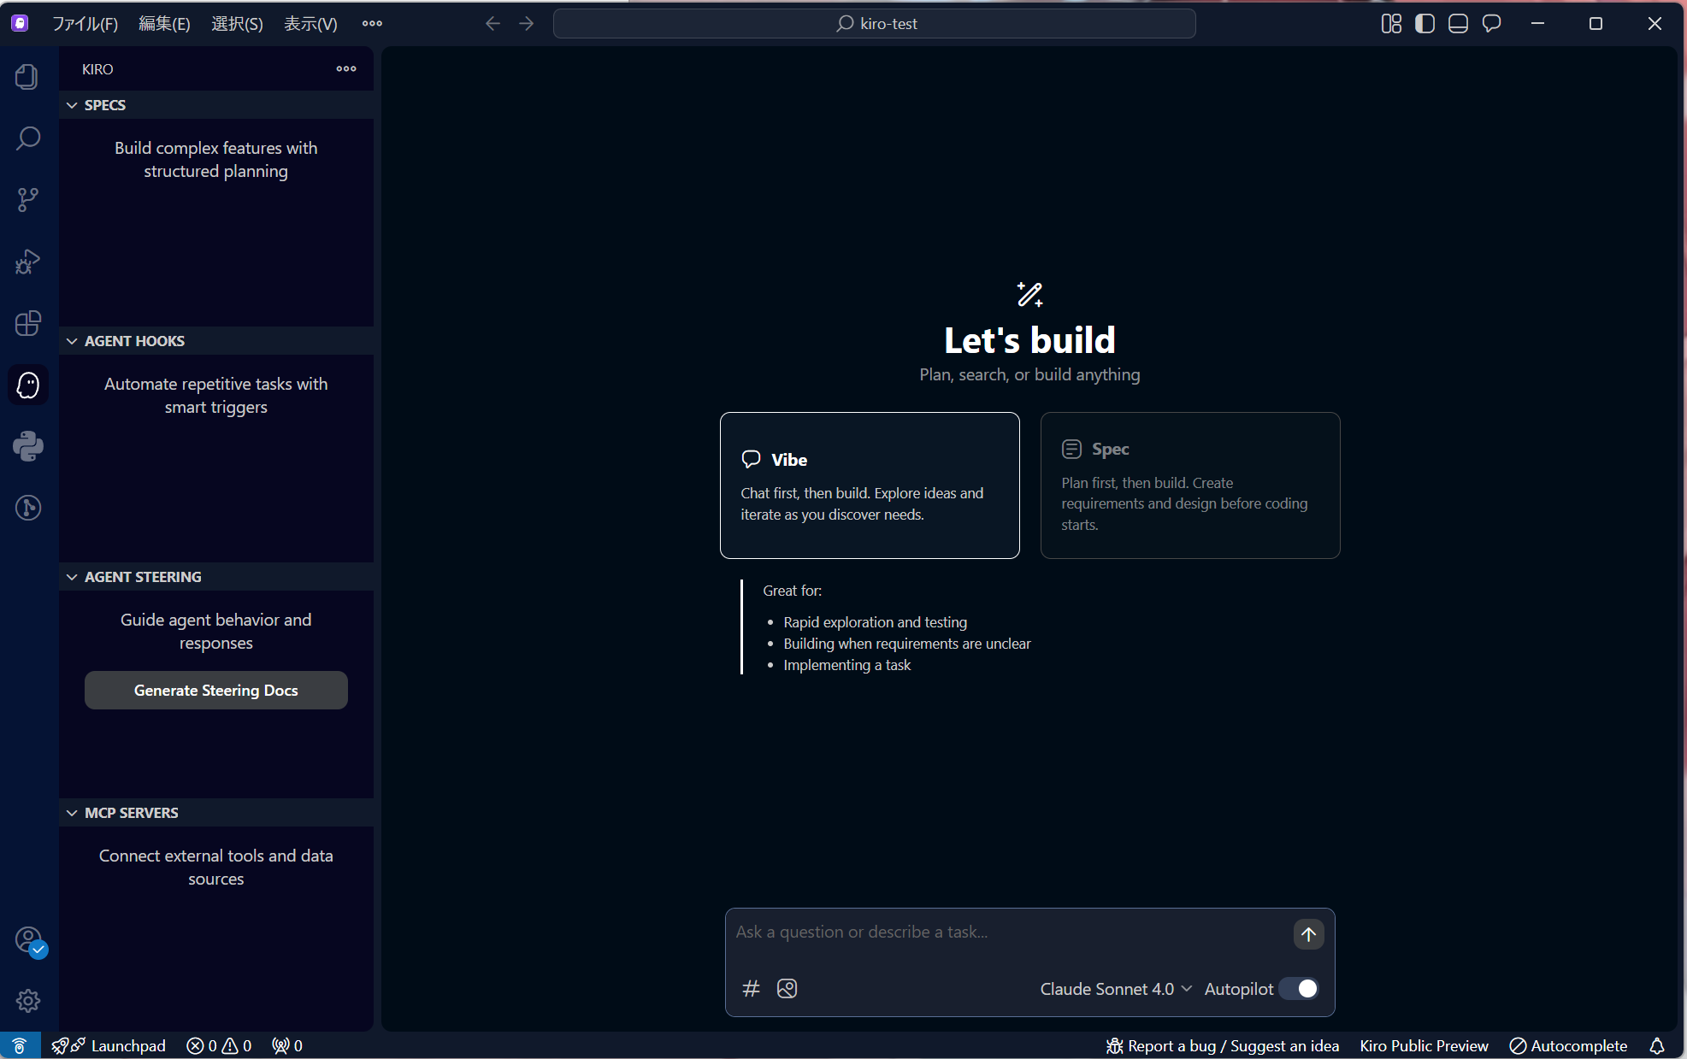The height and width of the screenshot is (1059, 1687).
Task: Click the hash context icon
Action: tap(751, 989)
